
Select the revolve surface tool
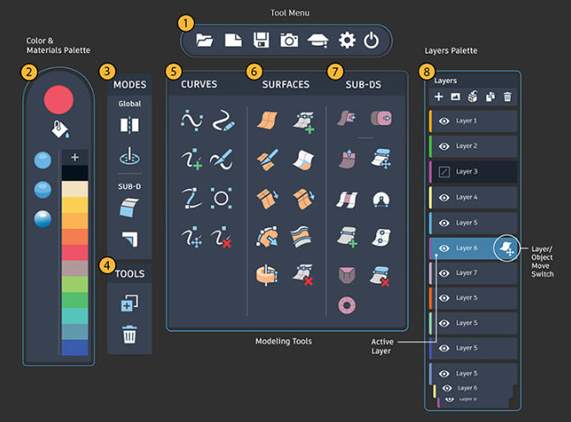[266, 275]
